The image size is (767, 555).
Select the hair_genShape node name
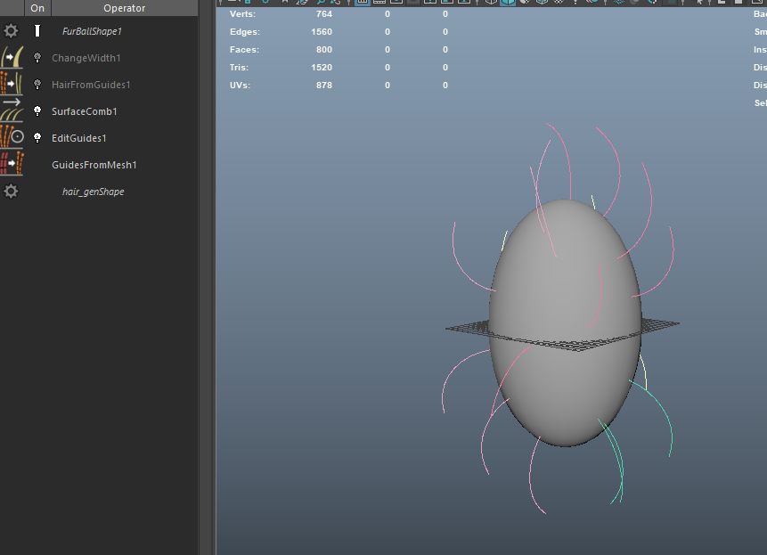click(93, 192)
